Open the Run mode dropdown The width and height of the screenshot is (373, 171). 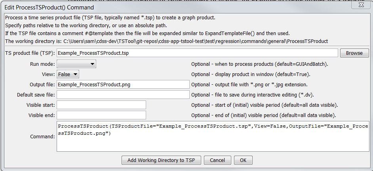[76, 64]
